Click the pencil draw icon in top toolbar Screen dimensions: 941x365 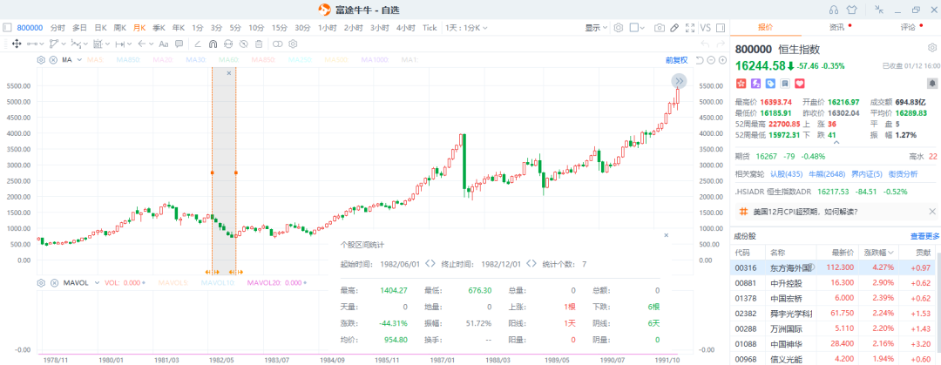(674, 28)
